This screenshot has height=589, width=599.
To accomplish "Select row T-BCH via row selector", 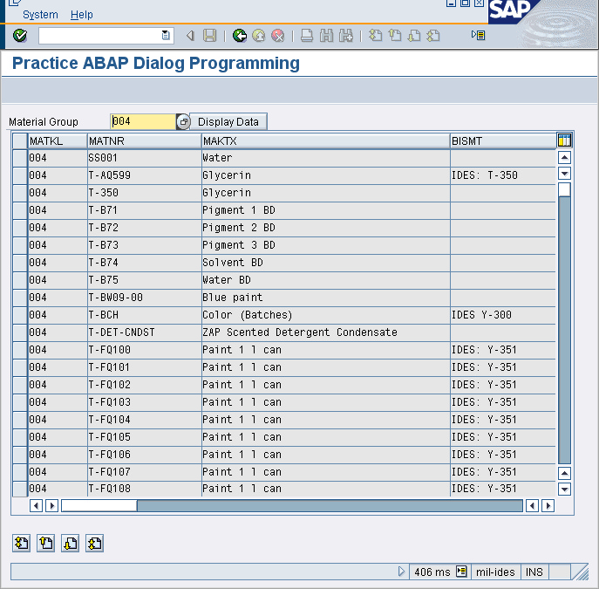I will pyautogui.click(x=20, y=315).
